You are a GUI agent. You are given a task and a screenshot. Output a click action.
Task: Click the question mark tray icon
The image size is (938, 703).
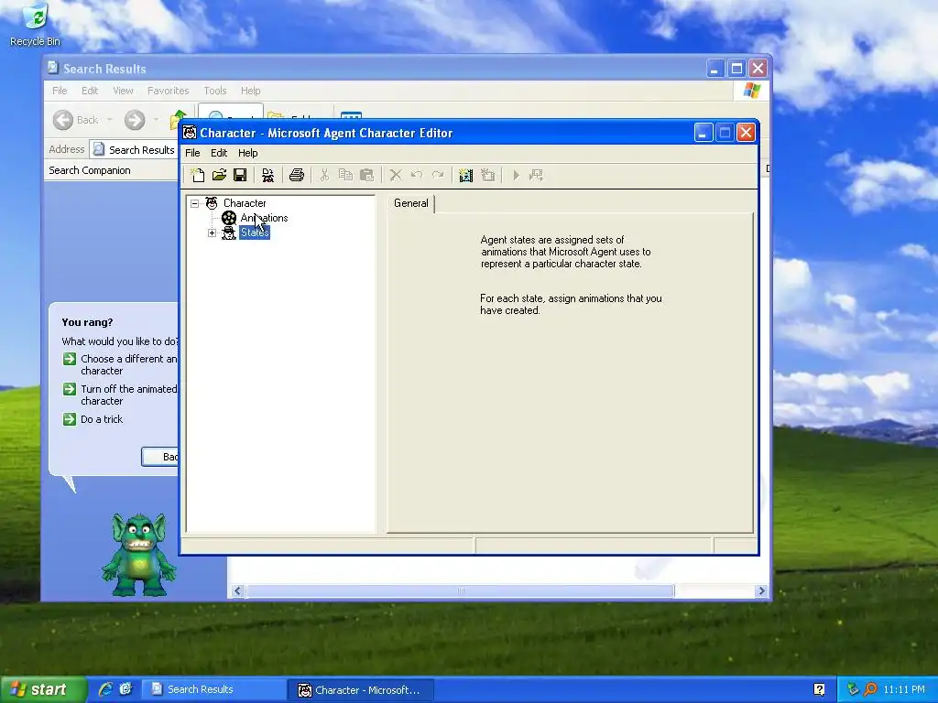820,689
